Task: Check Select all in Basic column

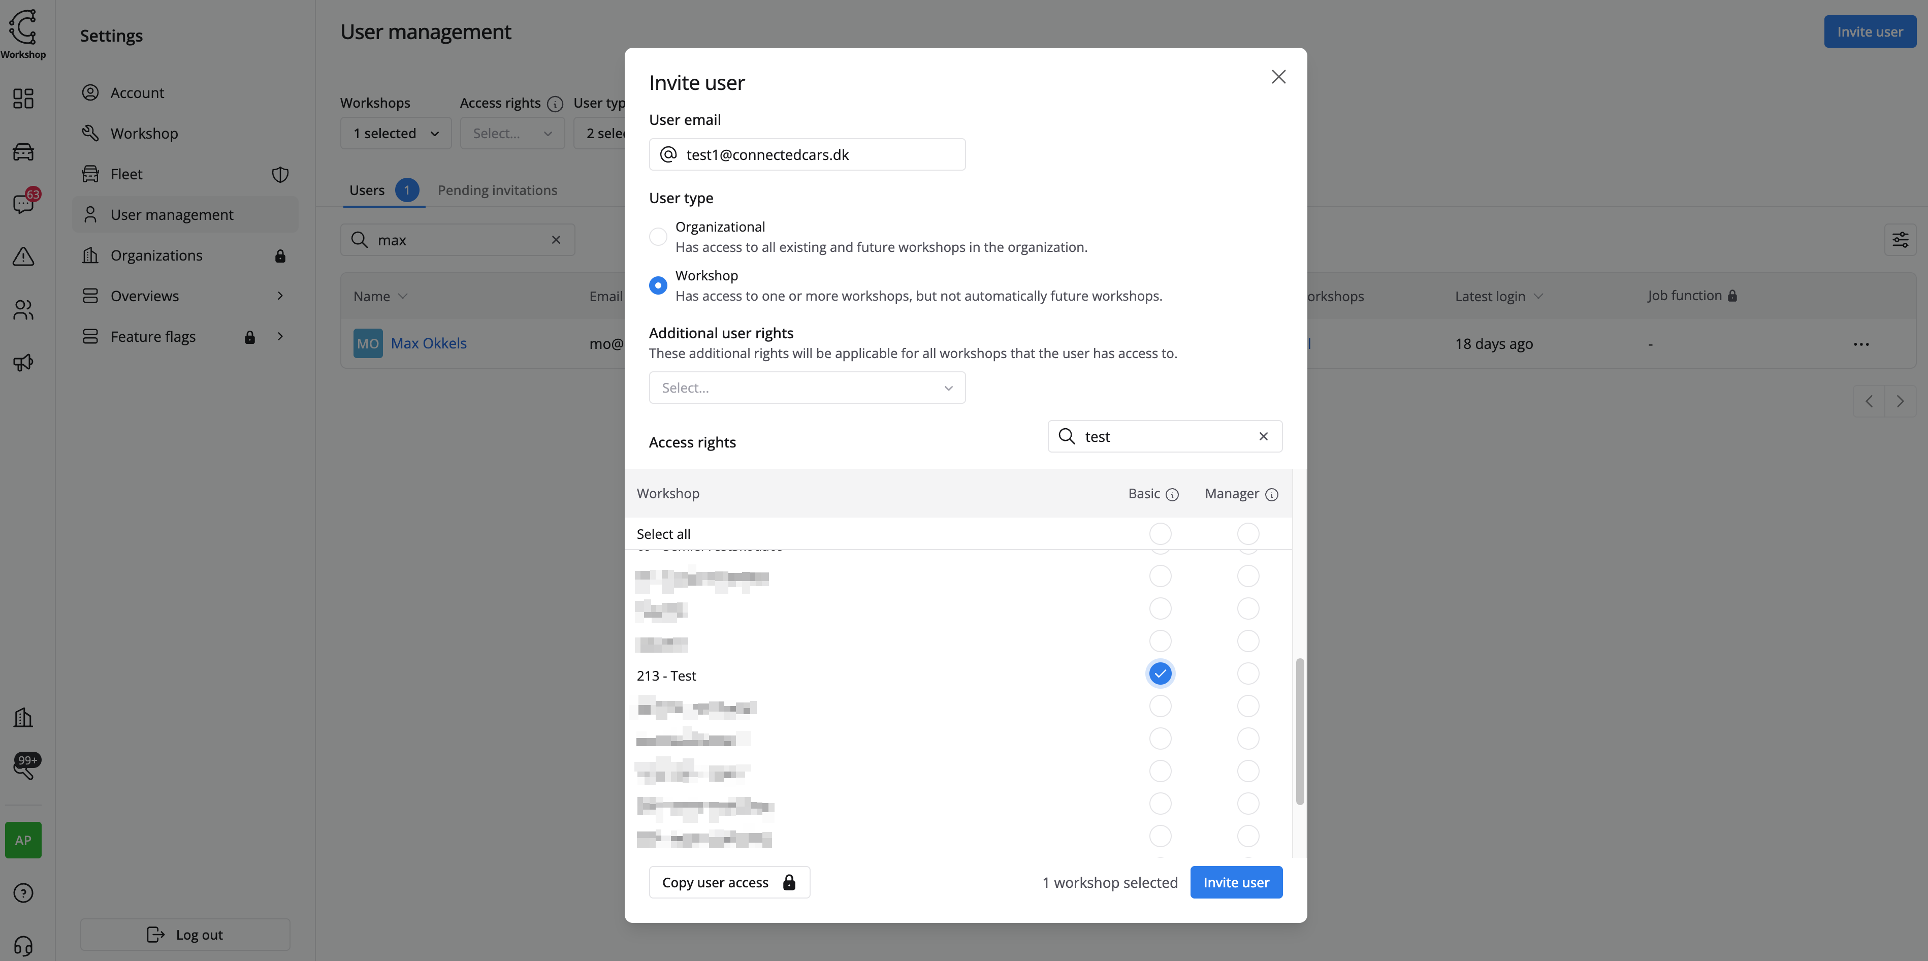Action: [1160, 534]
